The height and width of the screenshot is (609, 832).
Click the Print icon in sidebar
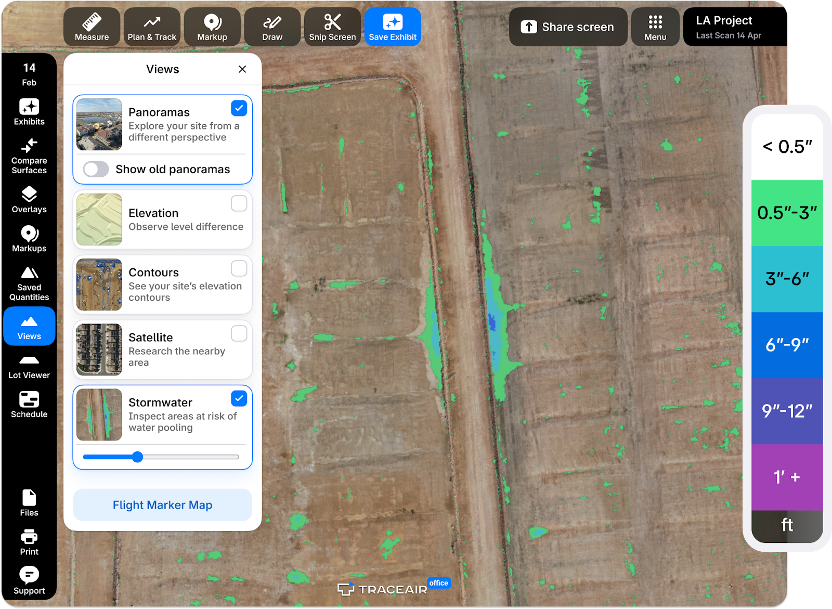point(29,542)
